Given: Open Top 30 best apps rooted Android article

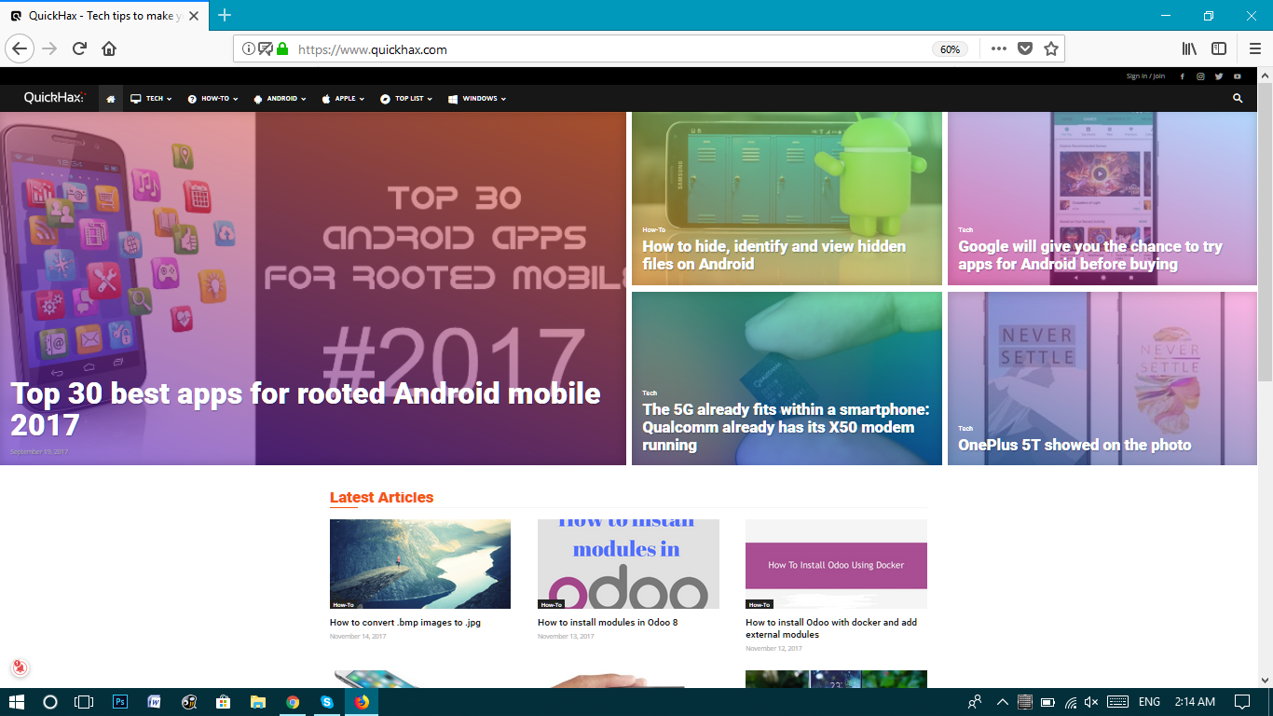Looking at the screenshot, I should click(x=305, y=409).
